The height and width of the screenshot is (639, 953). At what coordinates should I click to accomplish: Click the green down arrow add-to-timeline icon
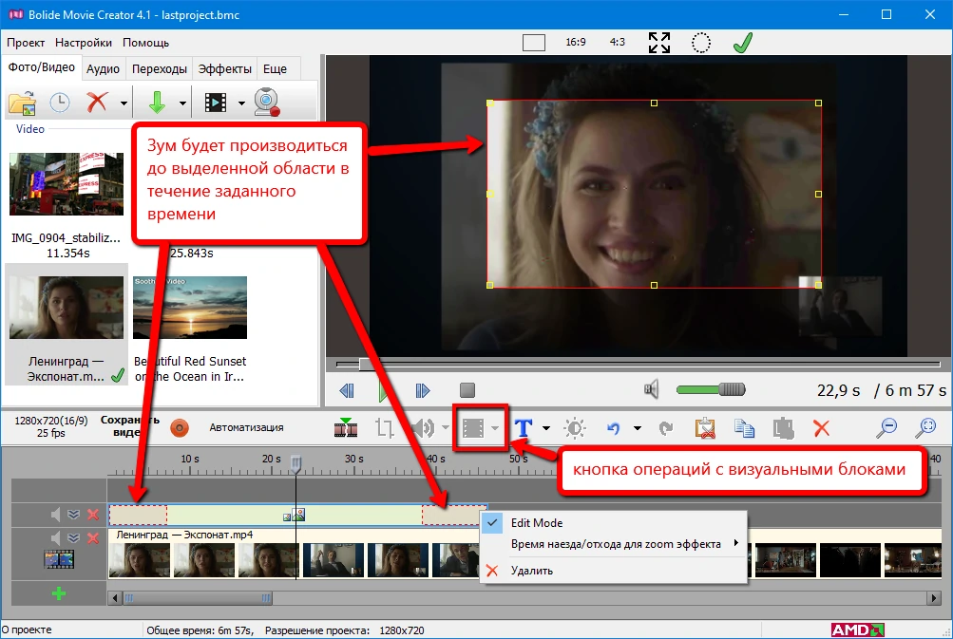(158, 103)
